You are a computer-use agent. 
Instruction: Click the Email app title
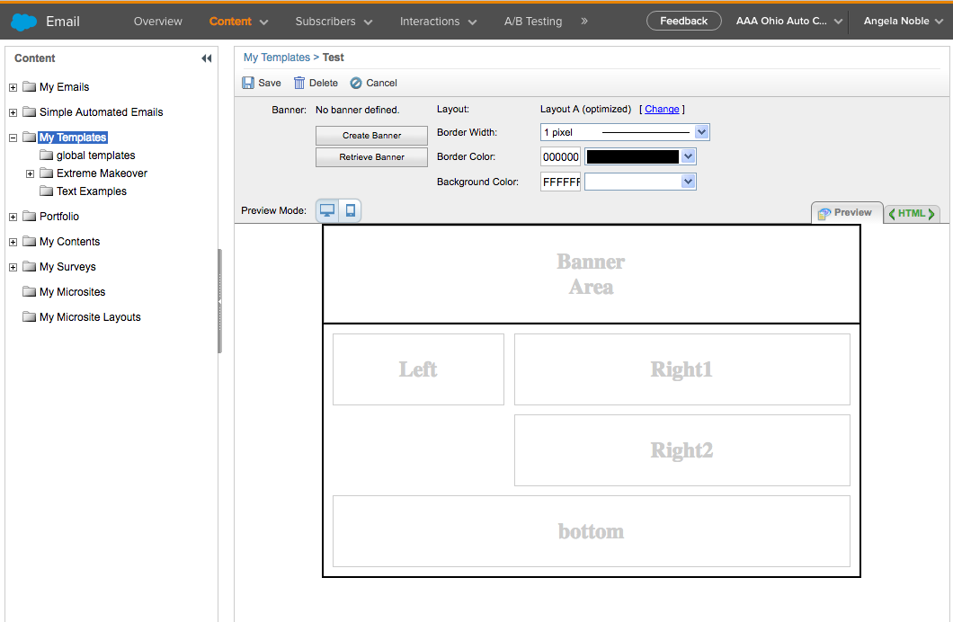(63, 22)
